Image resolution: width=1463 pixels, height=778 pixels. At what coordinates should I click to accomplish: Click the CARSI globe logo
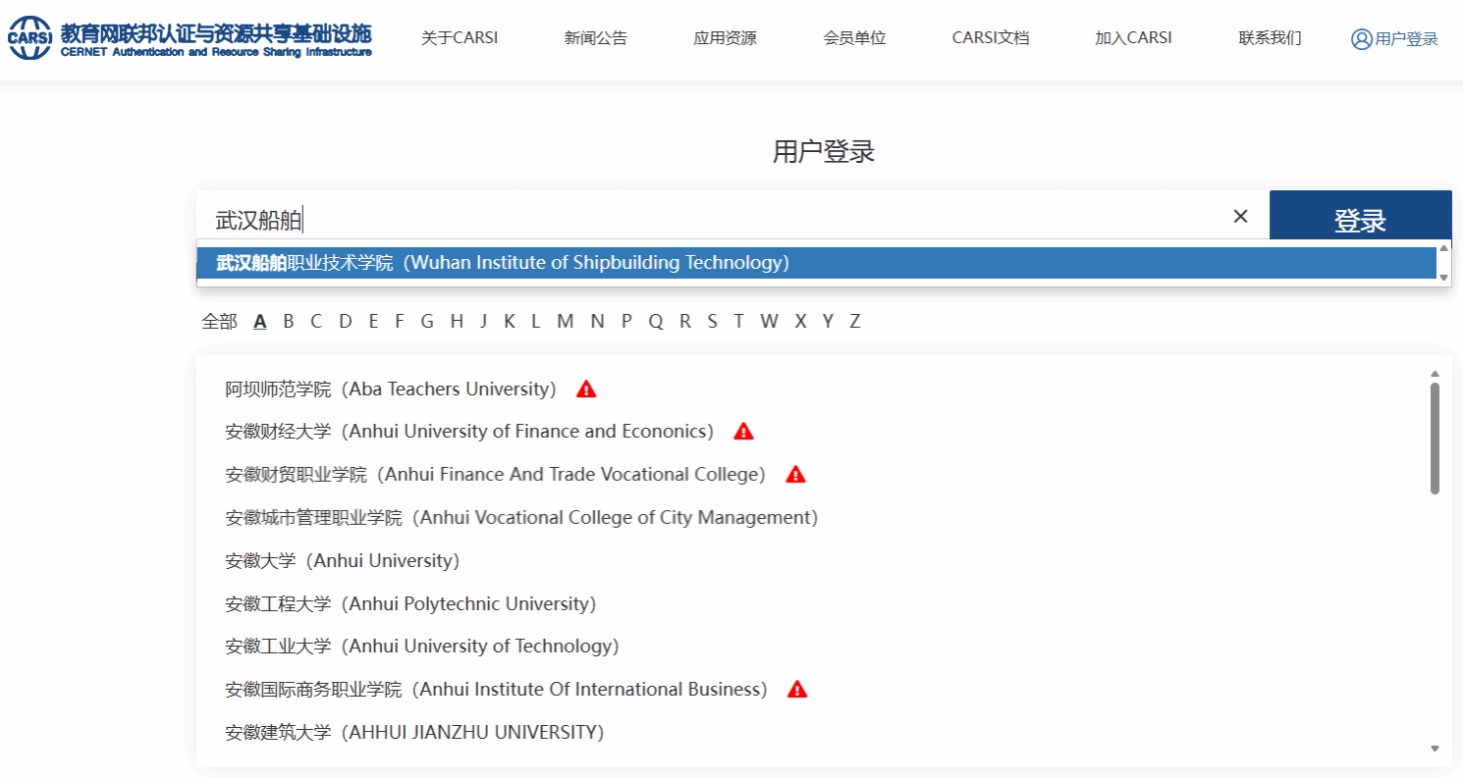pos(30,38)
